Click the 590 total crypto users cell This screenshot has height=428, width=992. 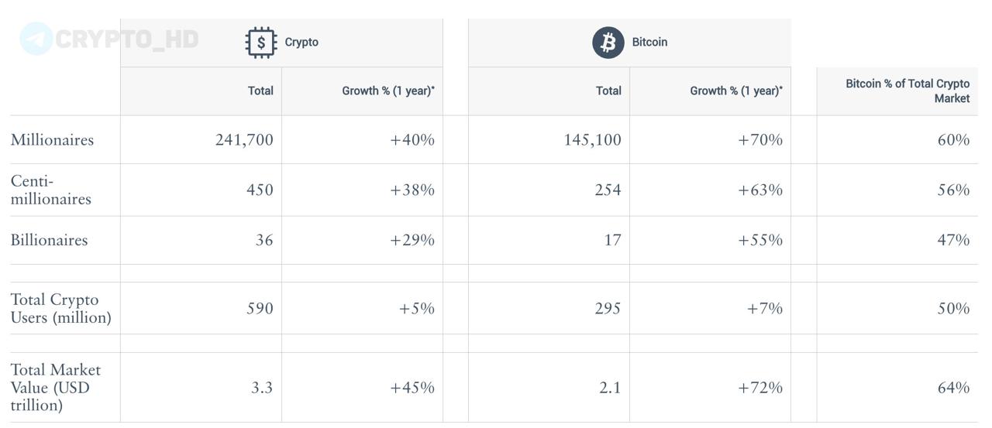pos(260,308)
